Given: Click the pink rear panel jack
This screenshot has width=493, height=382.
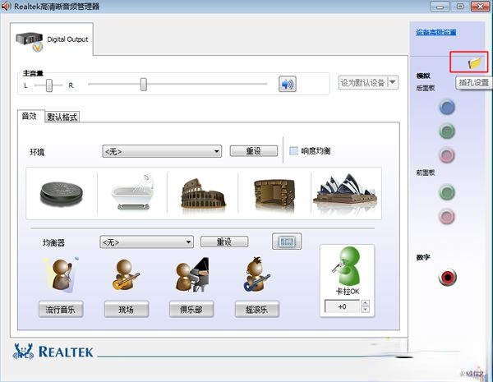Looking at the screenshot, I should (x=447, y=155).
